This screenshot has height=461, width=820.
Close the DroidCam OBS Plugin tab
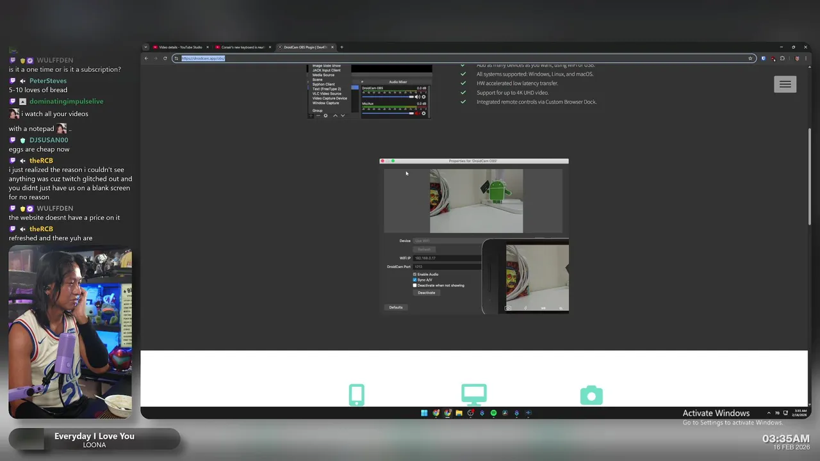[x=332, y=47]
